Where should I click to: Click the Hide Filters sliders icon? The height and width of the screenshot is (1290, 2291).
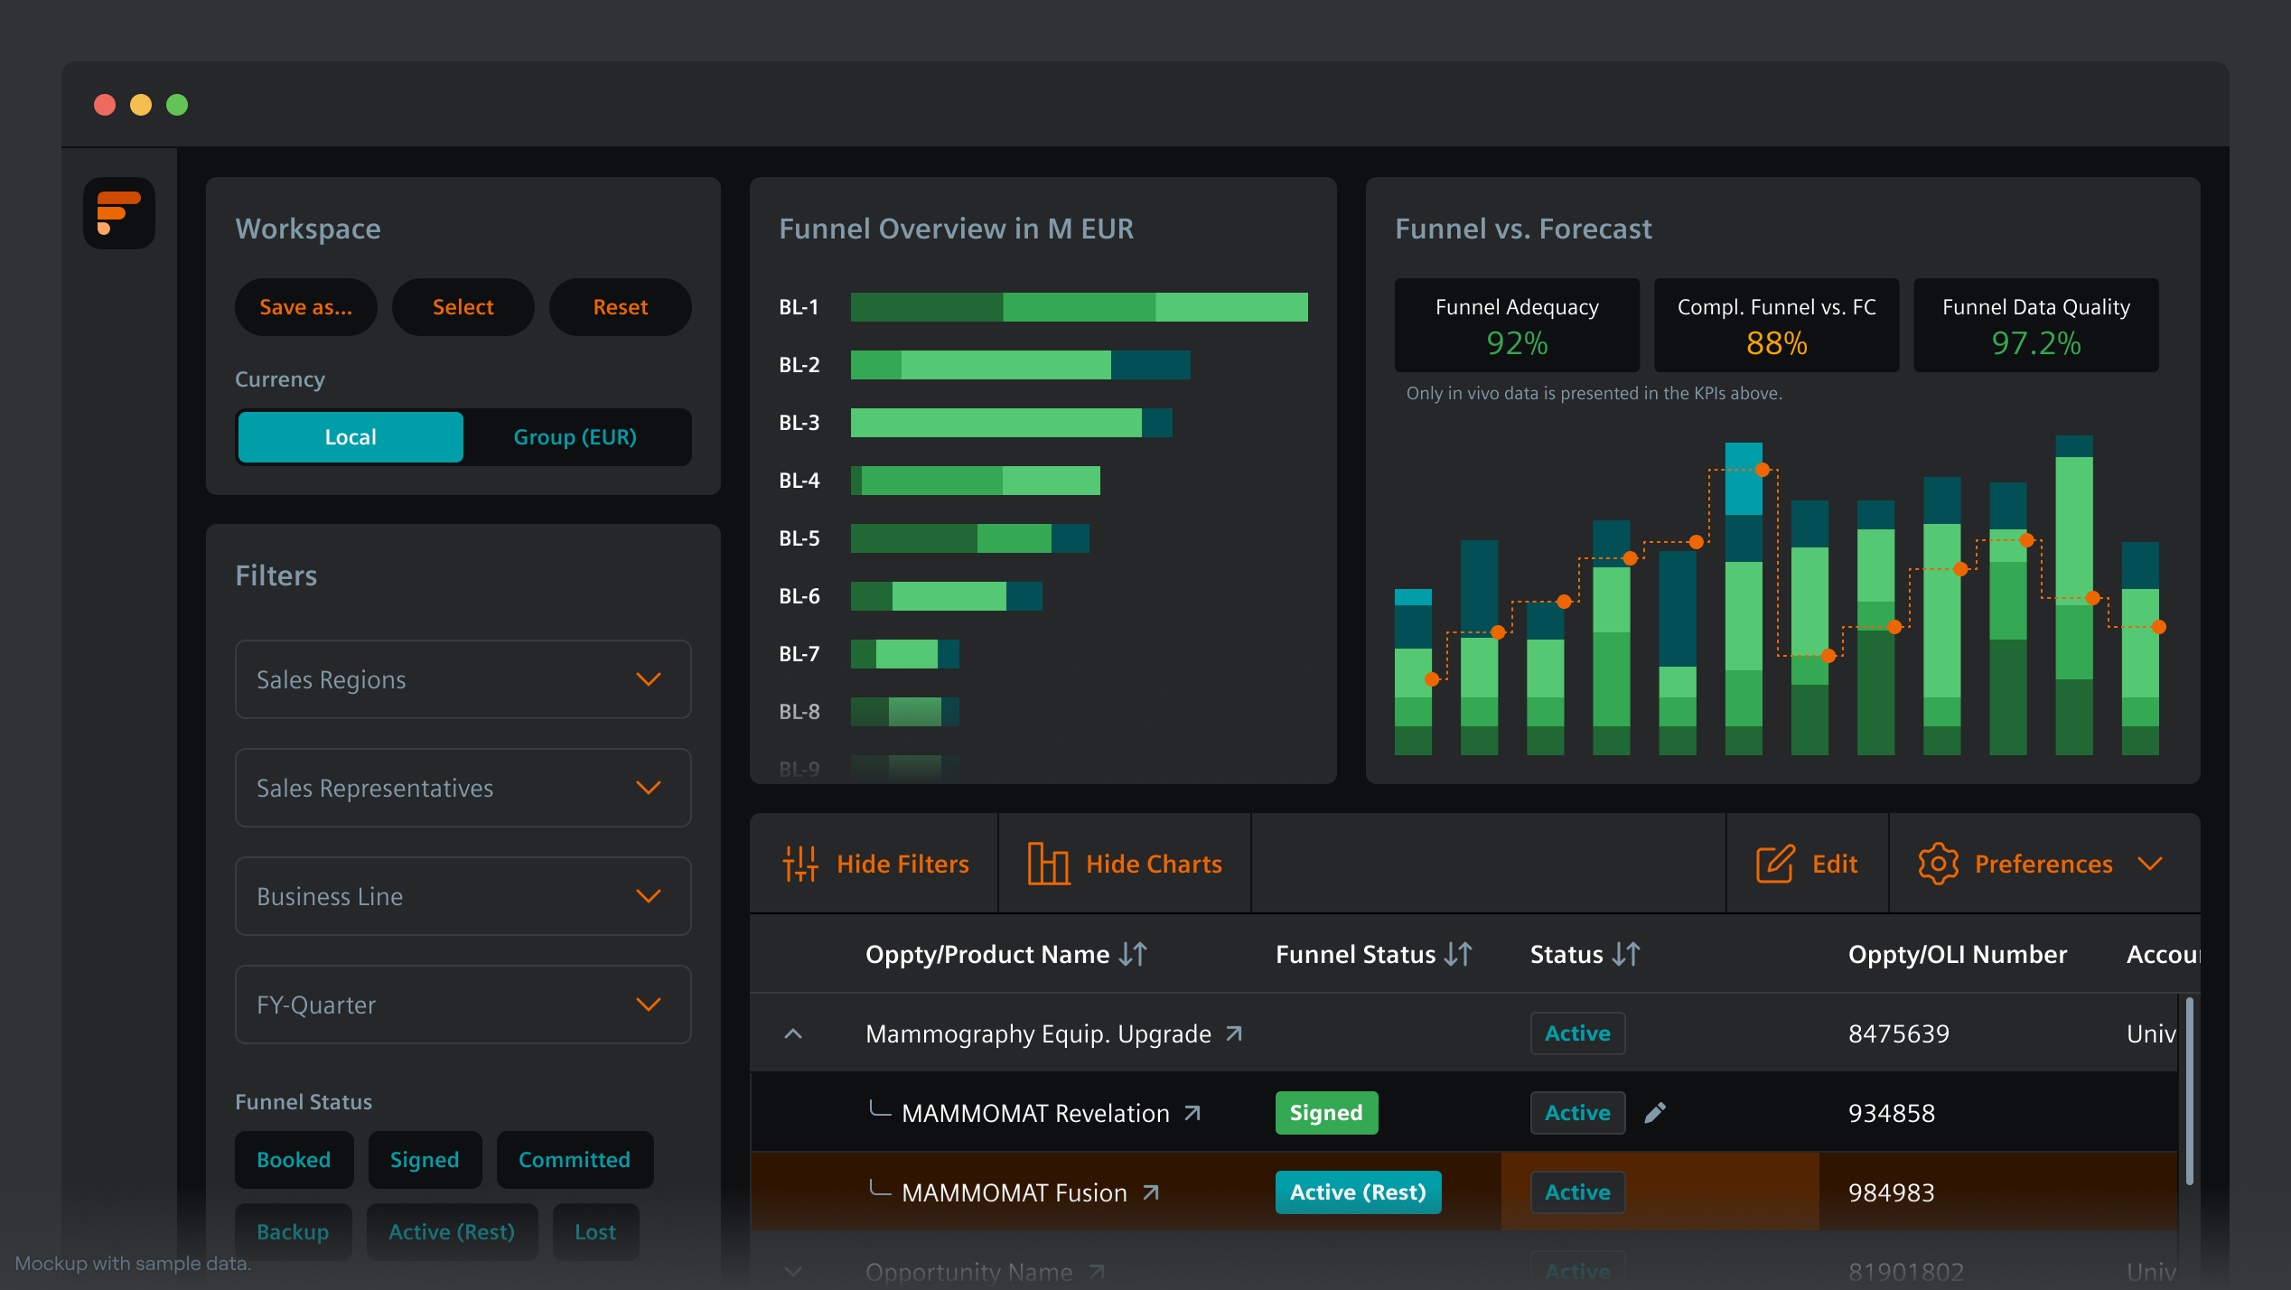click(800, 864)
